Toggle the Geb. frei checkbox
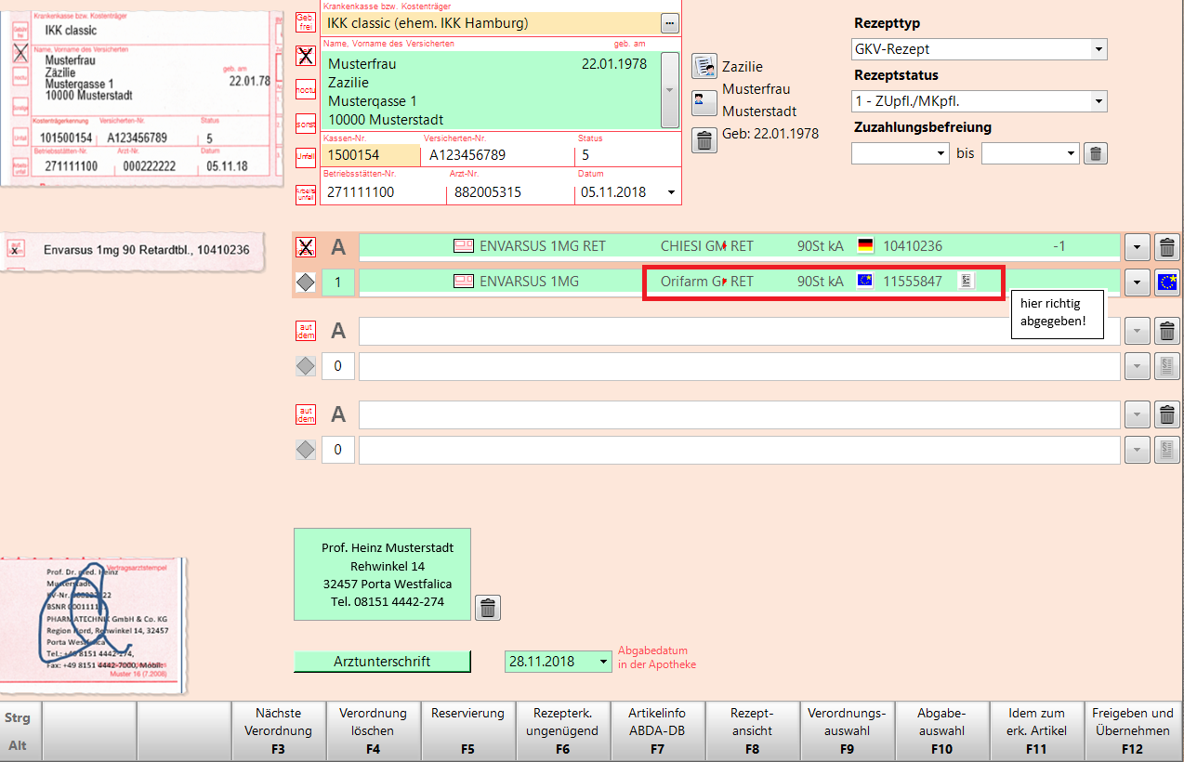 pos(305,23)
